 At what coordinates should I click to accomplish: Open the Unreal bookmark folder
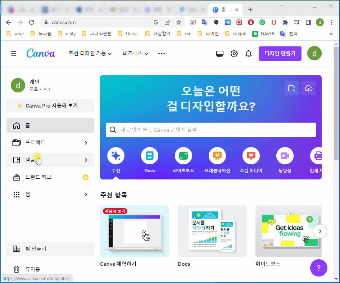[x=128, y=33]
